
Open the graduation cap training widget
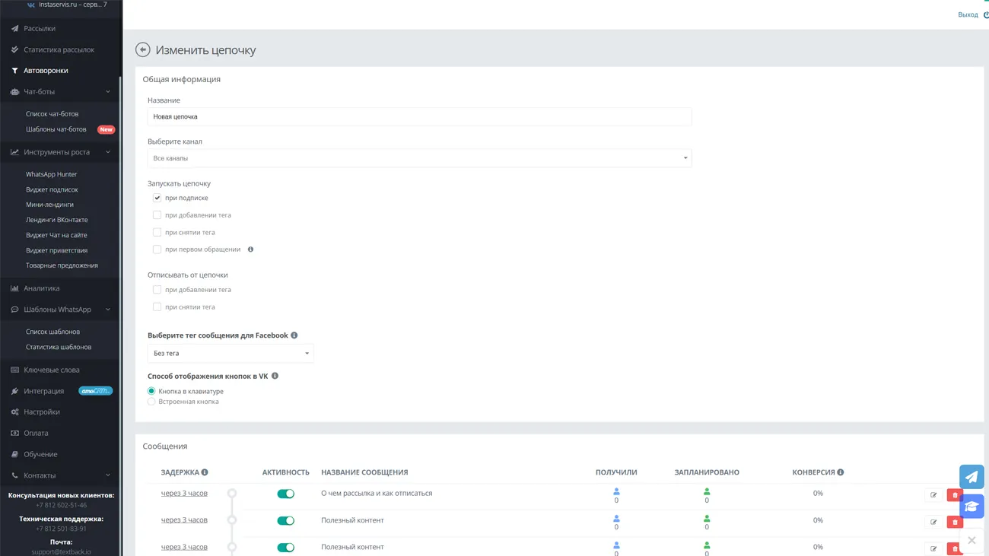[x=972, y=507]
